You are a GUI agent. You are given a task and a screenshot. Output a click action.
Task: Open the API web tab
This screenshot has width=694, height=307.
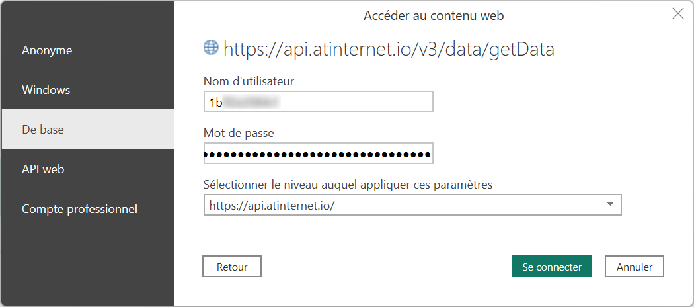click(x=43, y=169)
